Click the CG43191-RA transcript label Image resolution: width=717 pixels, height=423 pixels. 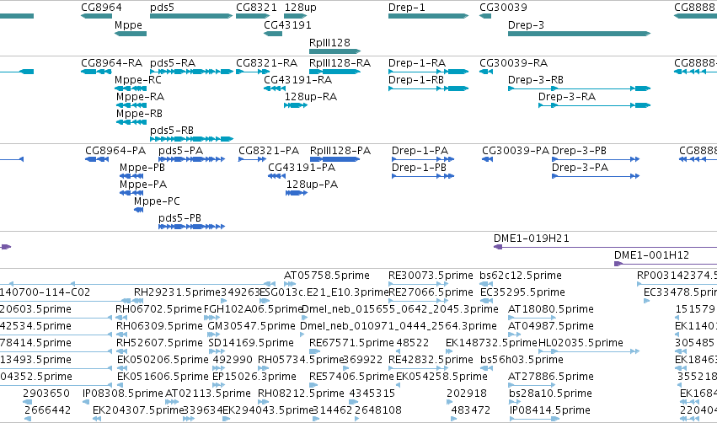[x=297, y=79]
